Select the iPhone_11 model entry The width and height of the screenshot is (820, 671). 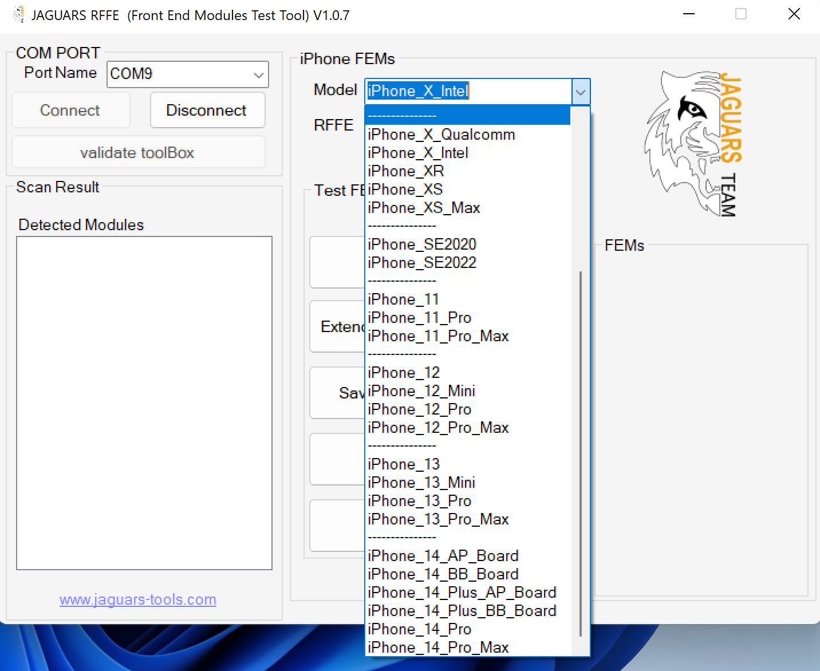[468, 299]
